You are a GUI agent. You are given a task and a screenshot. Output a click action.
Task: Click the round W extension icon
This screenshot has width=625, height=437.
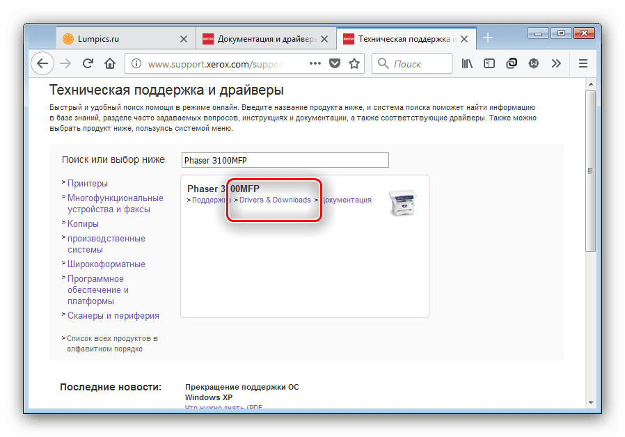(x=534, y=63)
